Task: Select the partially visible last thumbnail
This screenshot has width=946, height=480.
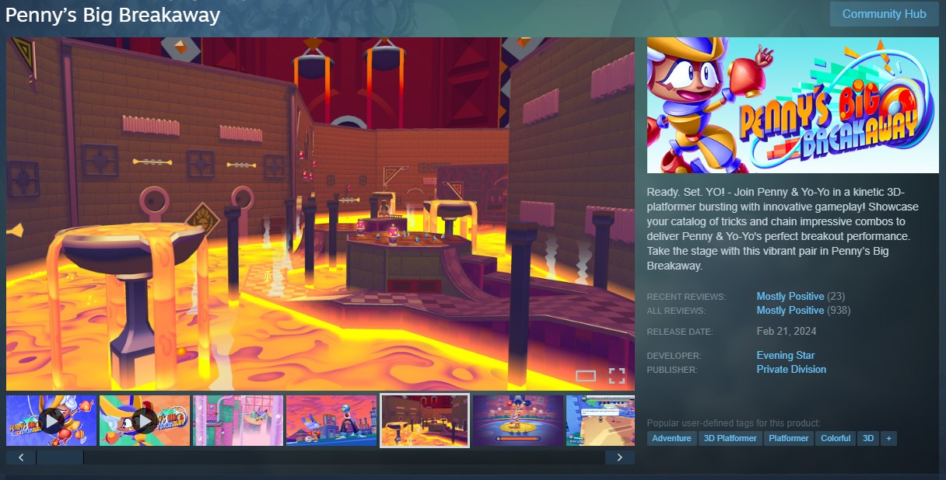Action: point(601,420)
